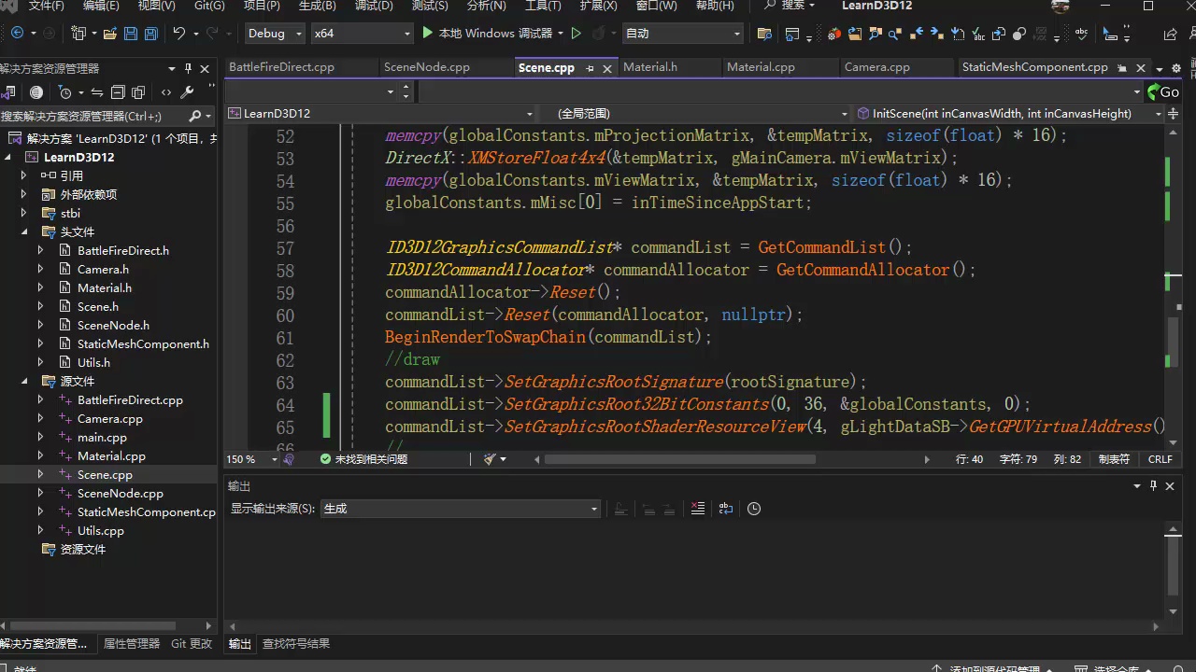Toggle word wrap in the Output panel
The image size is (1196, 672).
pos(726,509)
